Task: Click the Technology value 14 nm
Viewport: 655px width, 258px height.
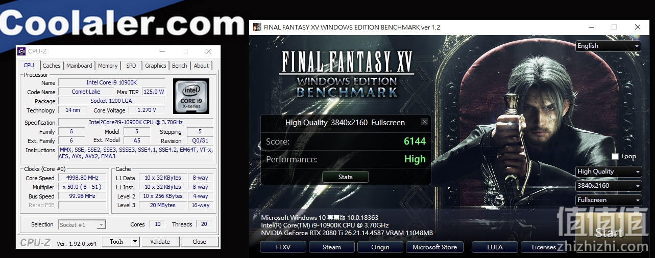Action: click(x=72, y=110)
